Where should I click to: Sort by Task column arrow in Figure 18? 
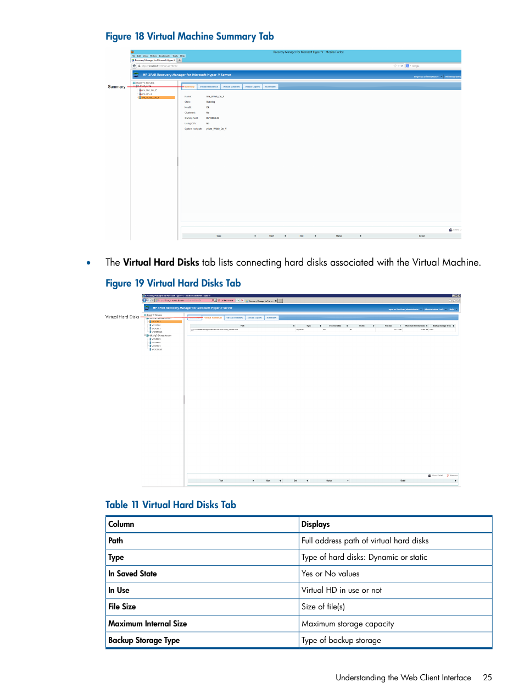[x=255, y=236]
